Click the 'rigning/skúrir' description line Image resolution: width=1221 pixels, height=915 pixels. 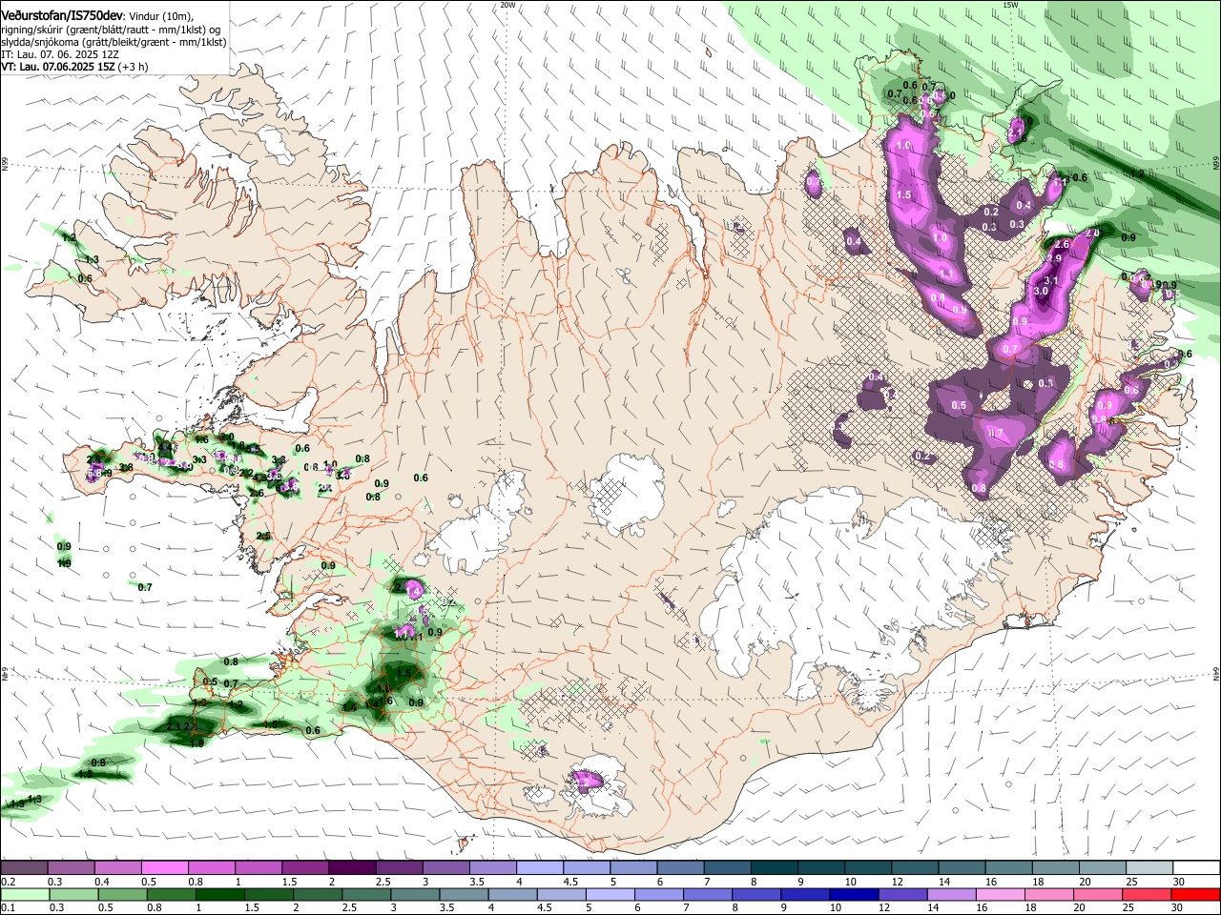pyautogui.click(x=111, y=30)
